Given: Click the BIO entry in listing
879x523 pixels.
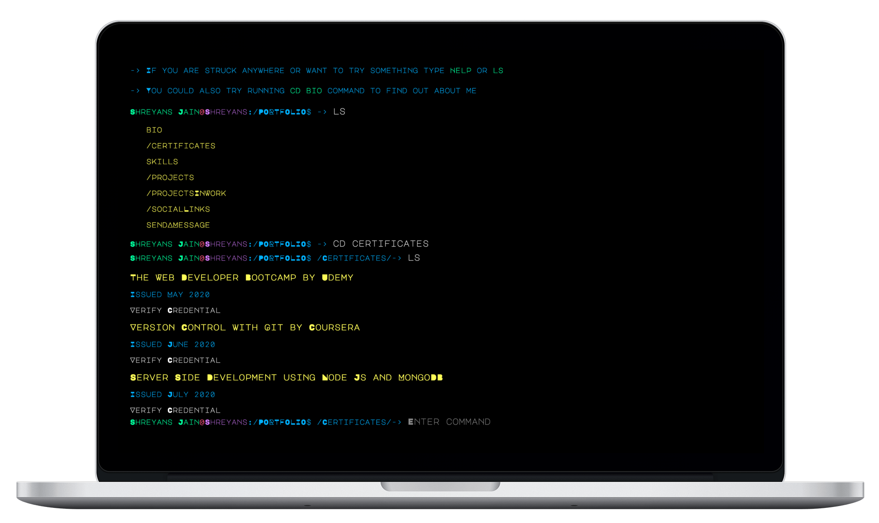Looking at the screenshot, I should tap(154, 130).
